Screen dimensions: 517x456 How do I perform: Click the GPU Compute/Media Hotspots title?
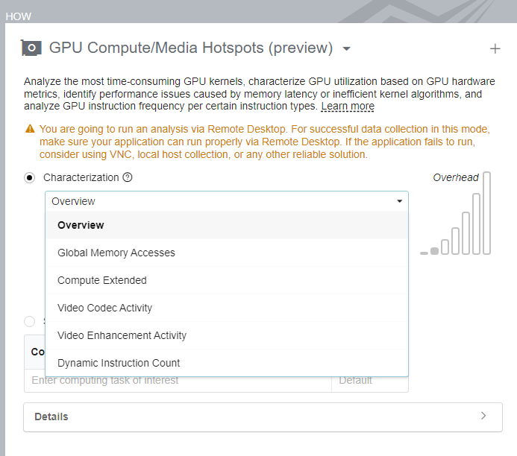click(x=191, y=48)
